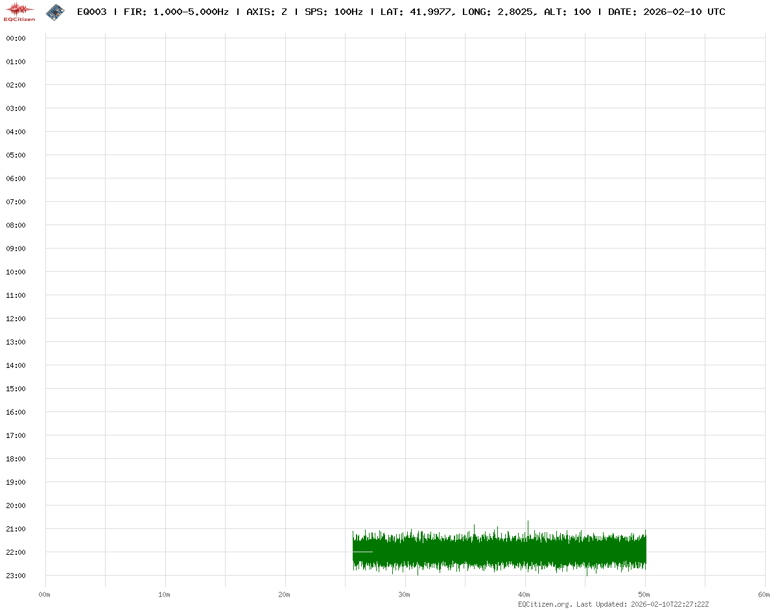Screen dimensions: 778x610
Task: Click the 12:00 hour label
Action: (x=16, y=319)
